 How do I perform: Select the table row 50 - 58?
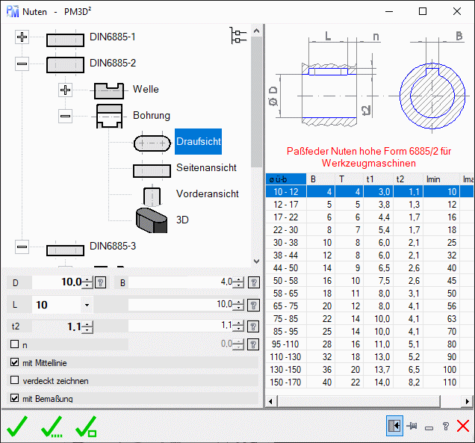(x=285, y=279)
